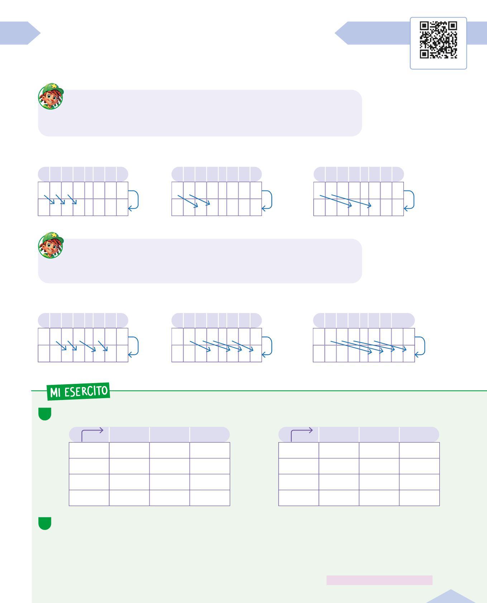The image size is (487, 603).
Task: Click the curved return arrow beside first top-row grid
Action: click(134, 200)
